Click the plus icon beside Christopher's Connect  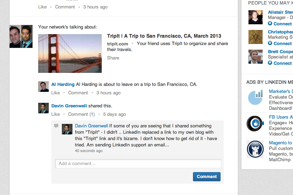pos(270,43)
